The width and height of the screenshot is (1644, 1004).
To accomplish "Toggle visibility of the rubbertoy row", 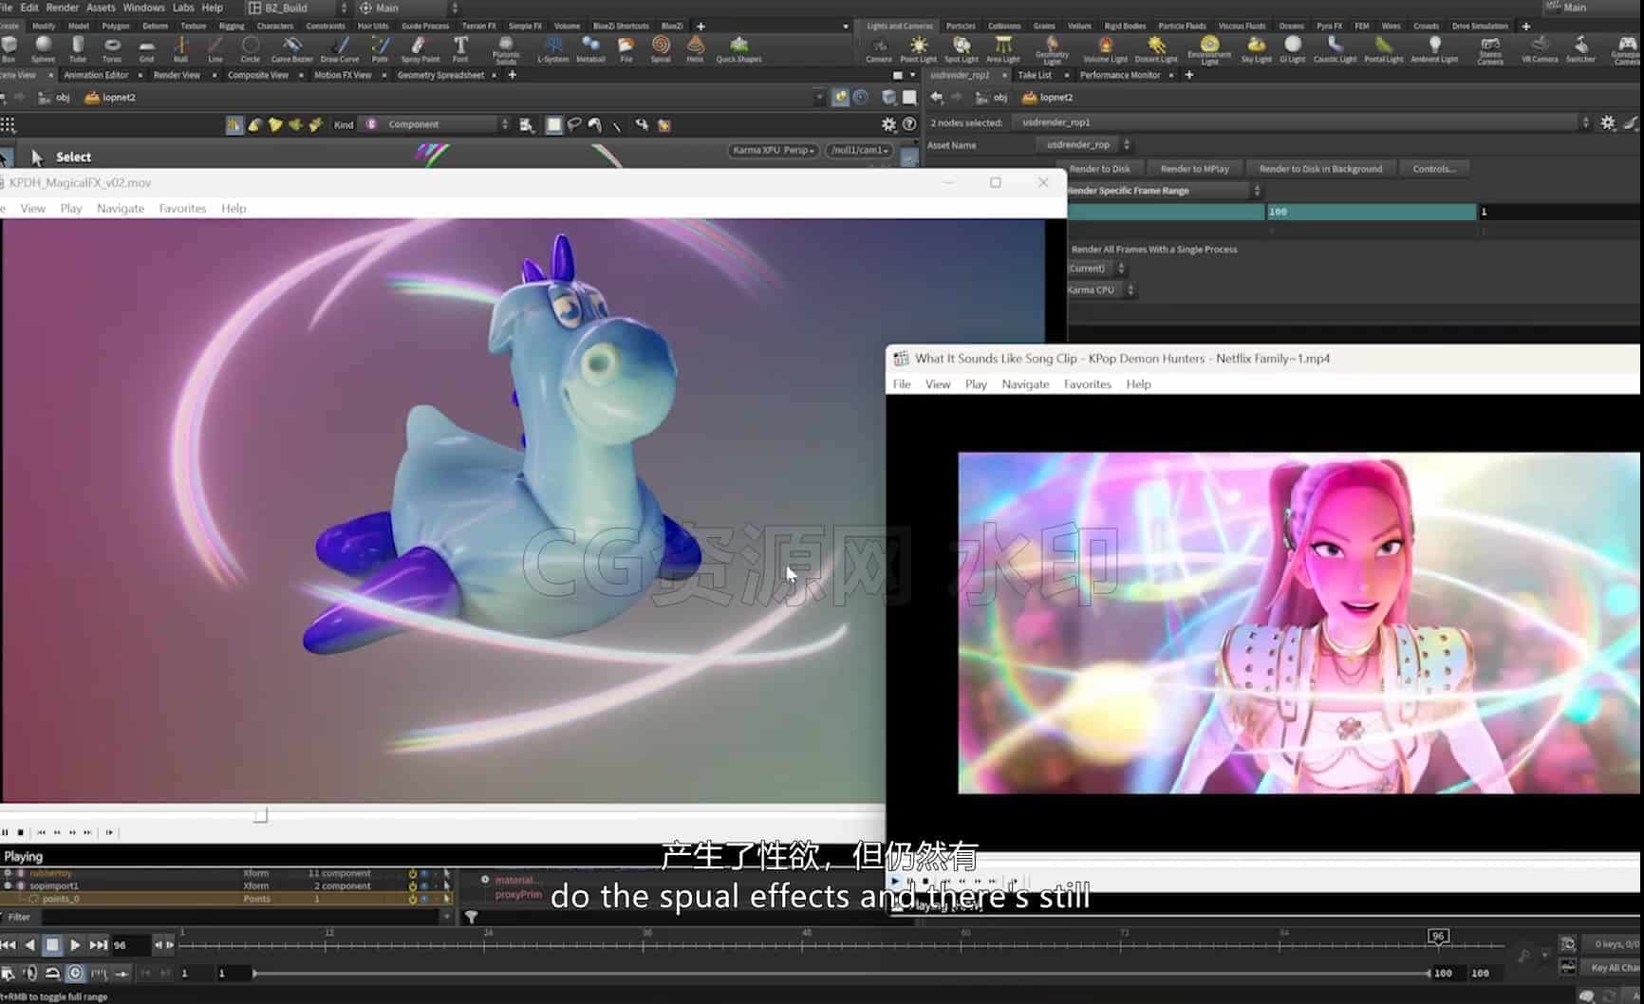I will (x=425, y=873).
